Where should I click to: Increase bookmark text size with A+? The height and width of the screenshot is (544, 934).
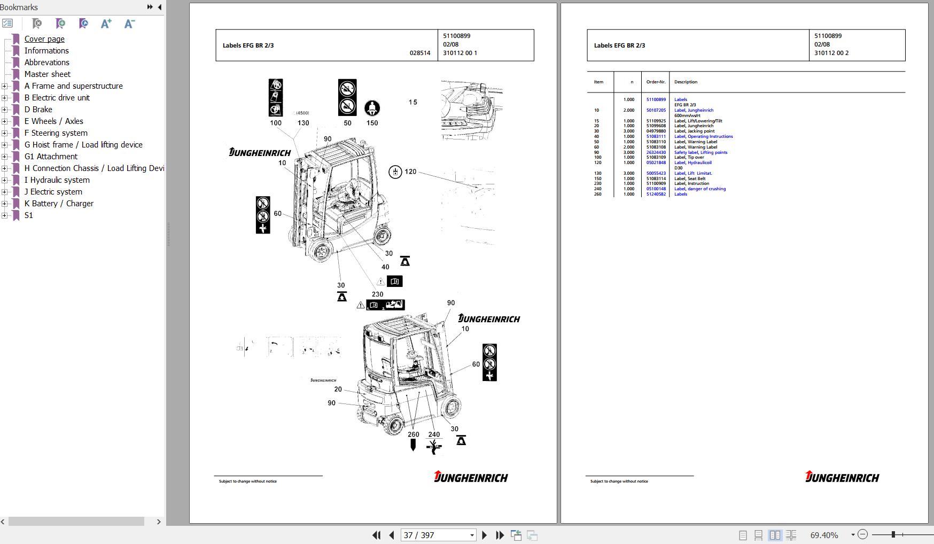(106, 24)
